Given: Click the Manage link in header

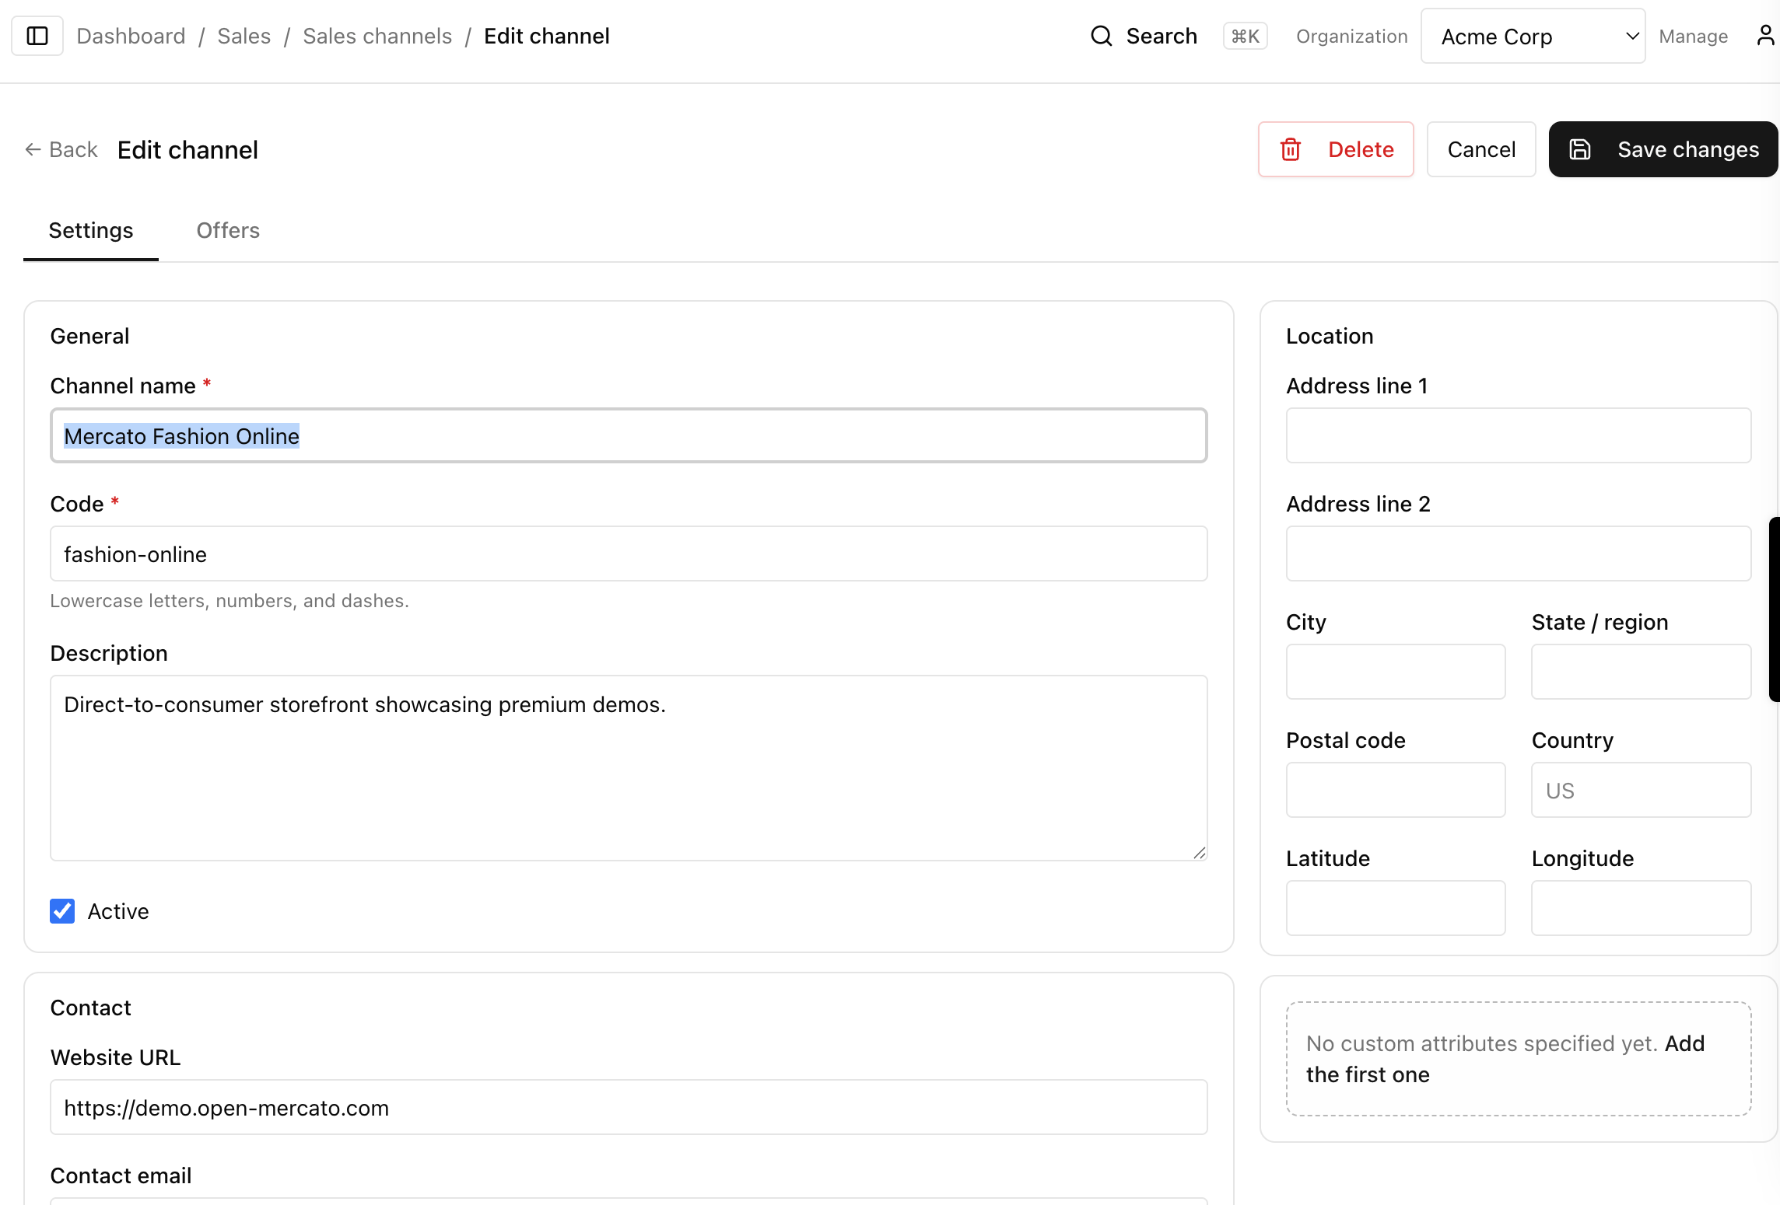Looking at the screenshot, I should point(1693,37).
